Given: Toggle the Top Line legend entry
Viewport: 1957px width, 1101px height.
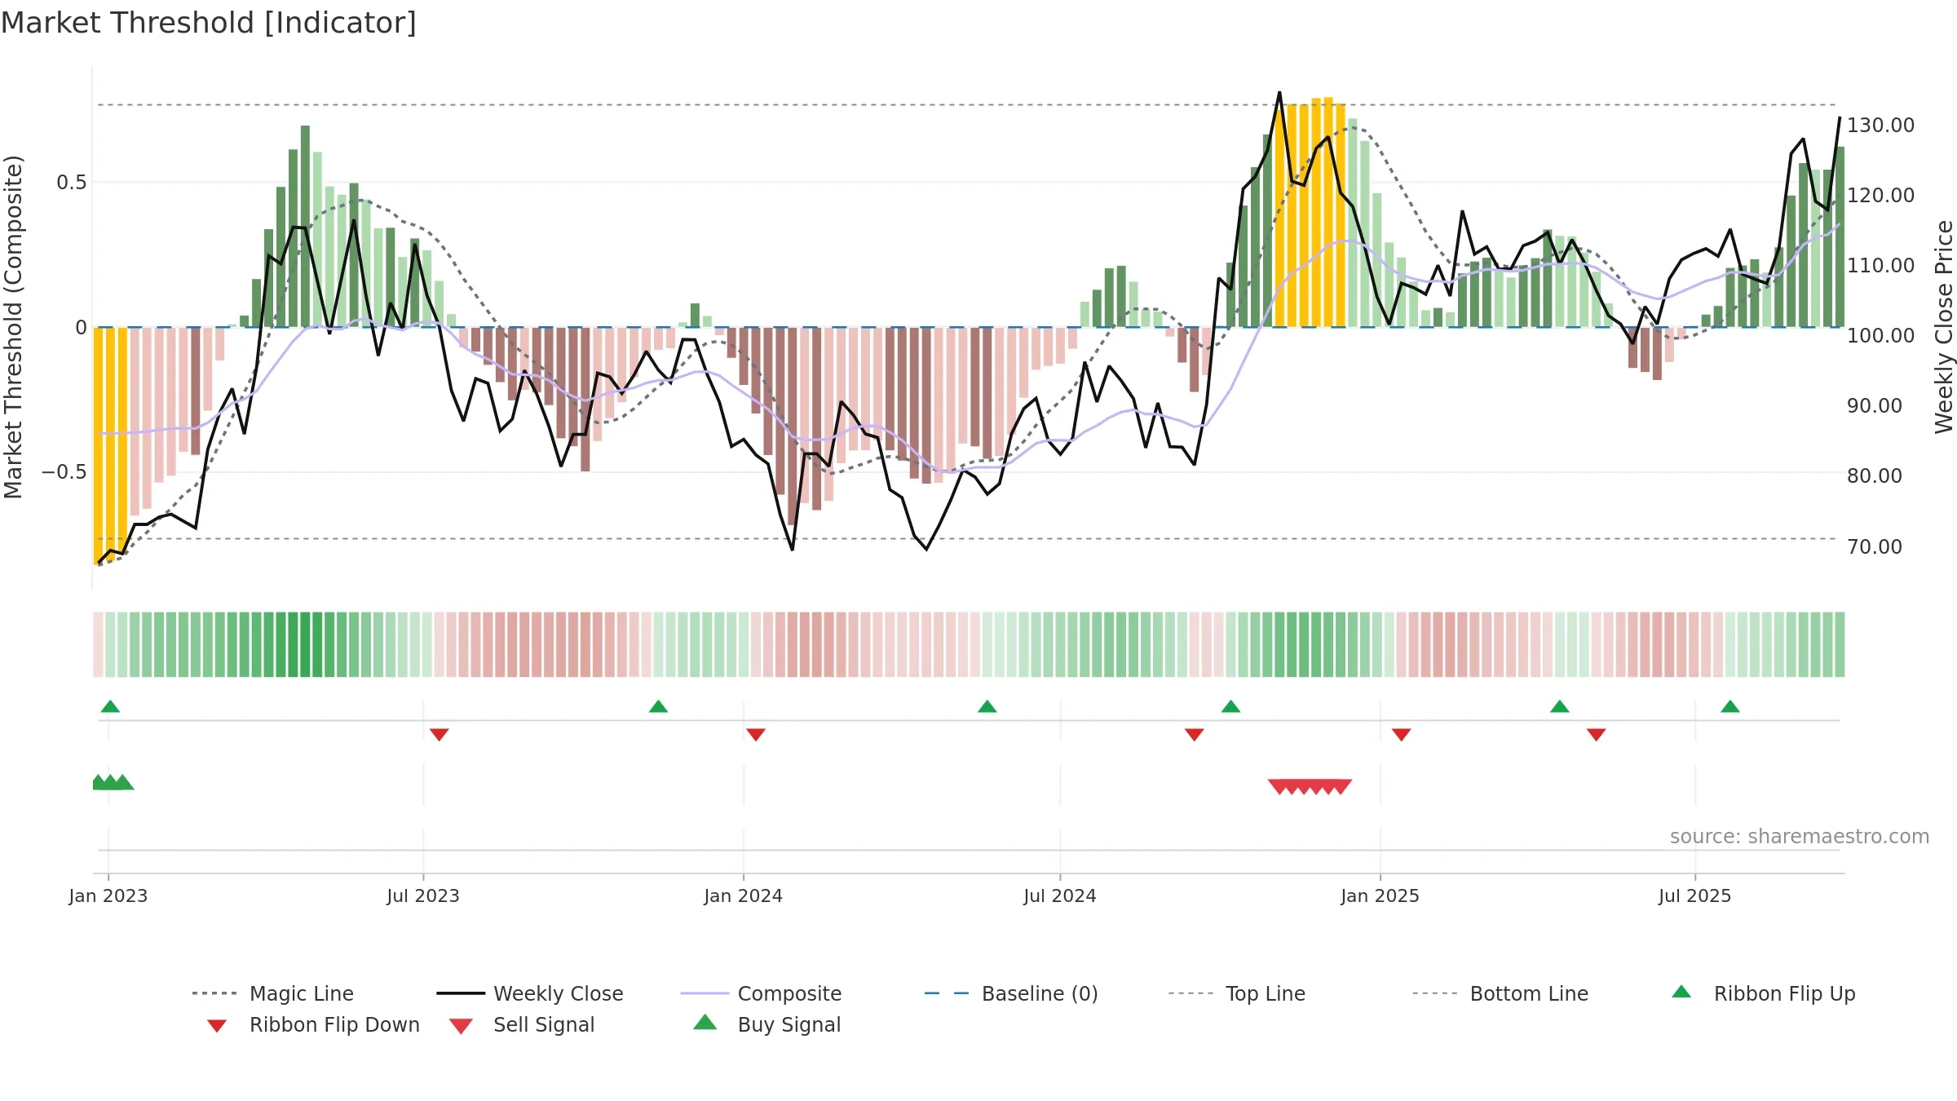Looking at the screenshot, I should (x=1237, y=993).
